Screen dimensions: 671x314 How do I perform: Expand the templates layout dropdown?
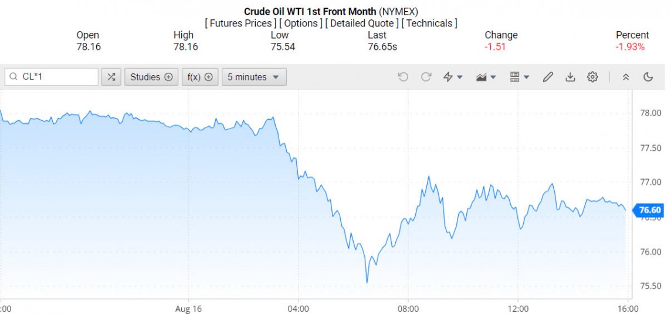point(519,77)
